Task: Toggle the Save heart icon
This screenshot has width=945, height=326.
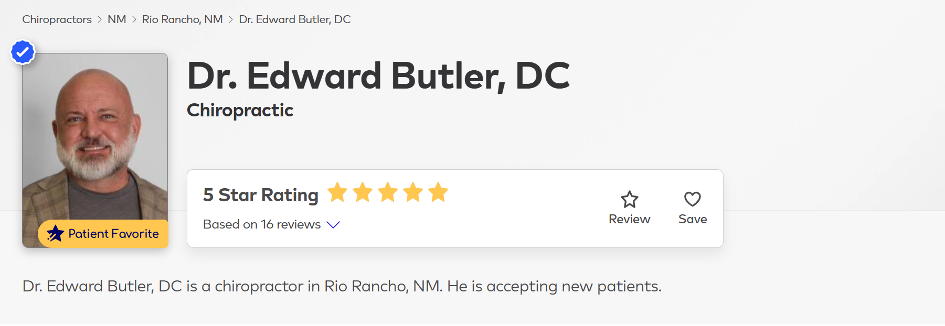Action: point(692,199)
